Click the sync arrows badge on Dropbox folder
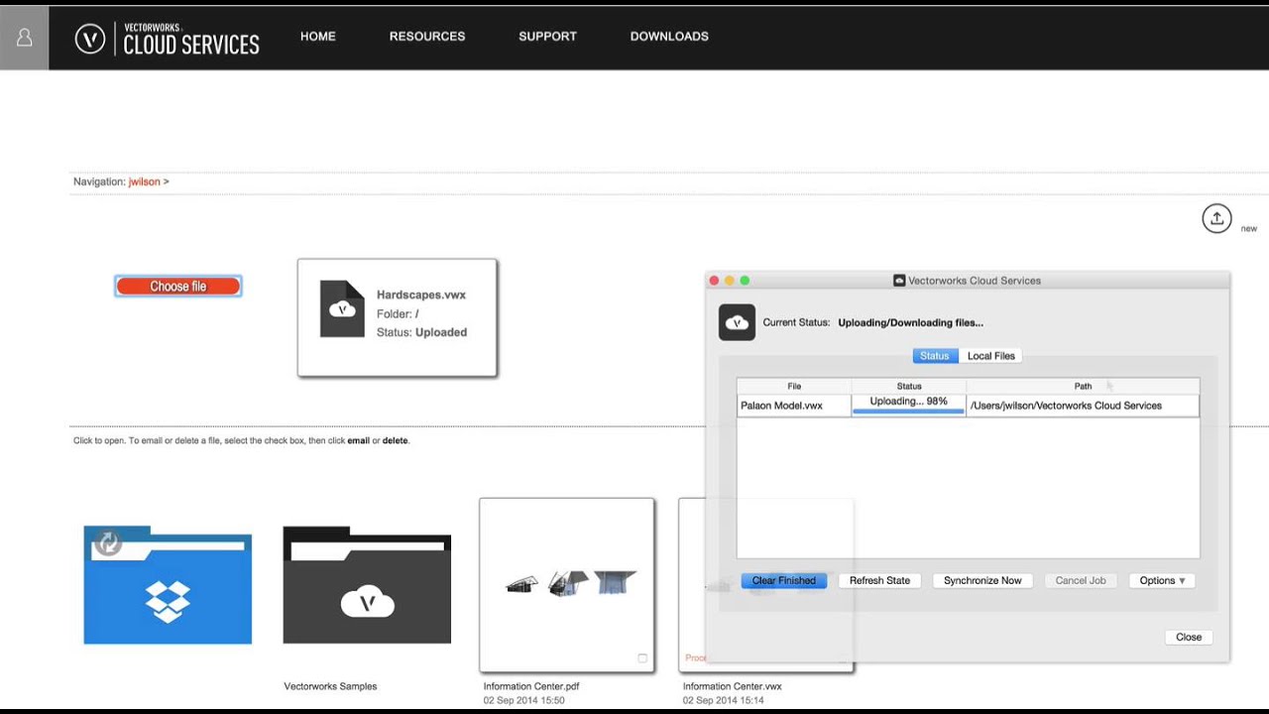 [x=107, y=542]
